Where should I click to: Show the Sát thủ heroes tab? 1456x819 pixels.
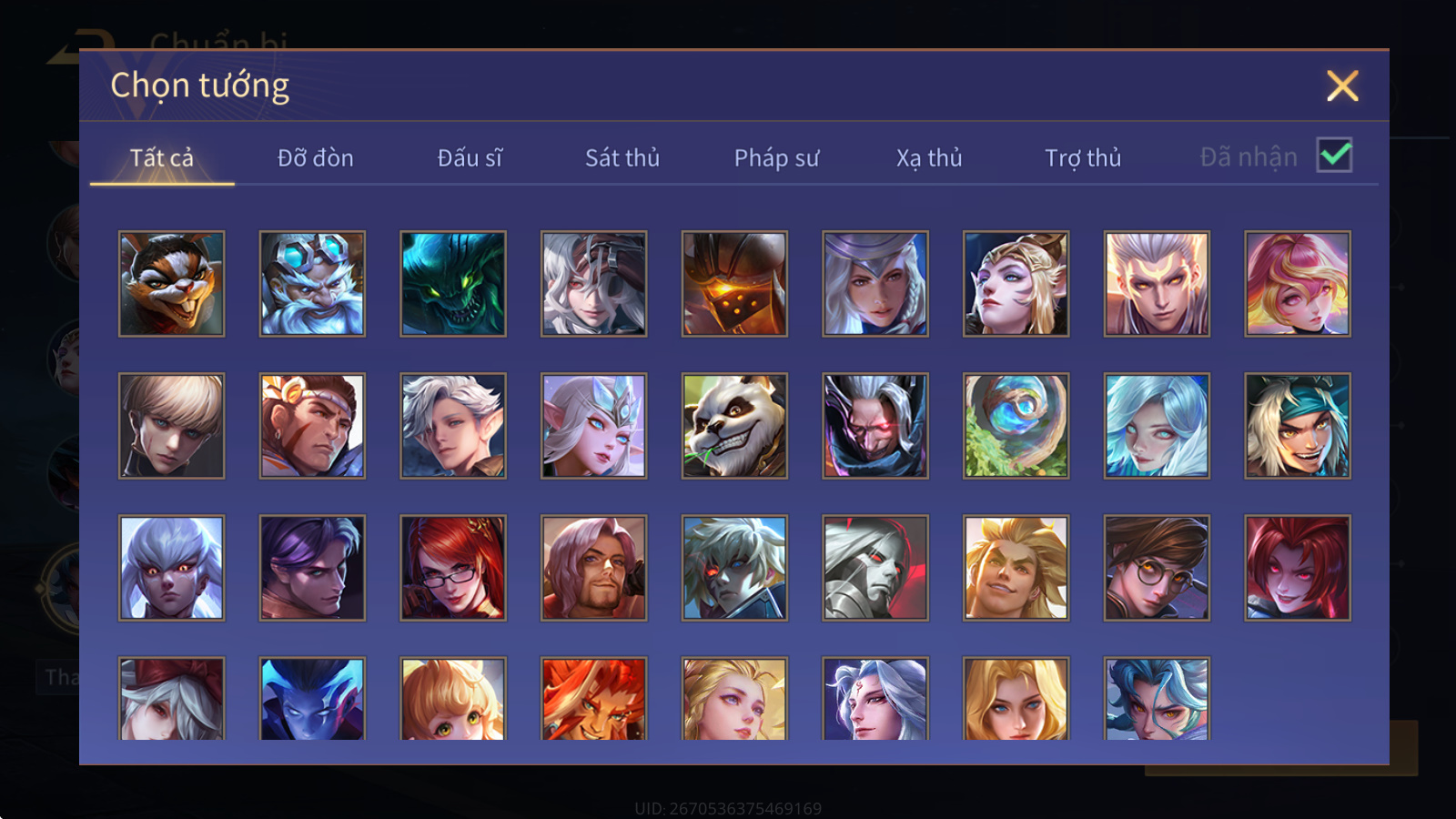tap(622, 158)
